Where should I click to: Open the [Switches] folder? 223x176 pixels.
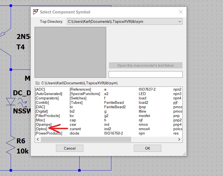(x=78, y=98)
